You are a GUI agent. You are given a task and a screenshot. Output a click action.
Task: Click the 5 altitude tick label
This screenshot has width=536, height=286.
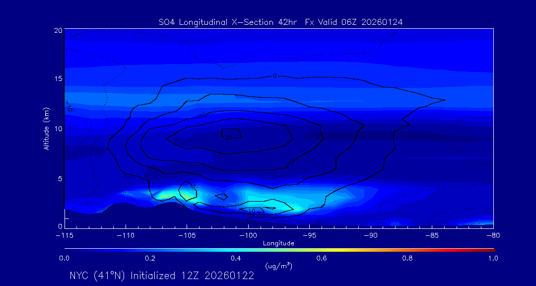(x=59, y=178)
